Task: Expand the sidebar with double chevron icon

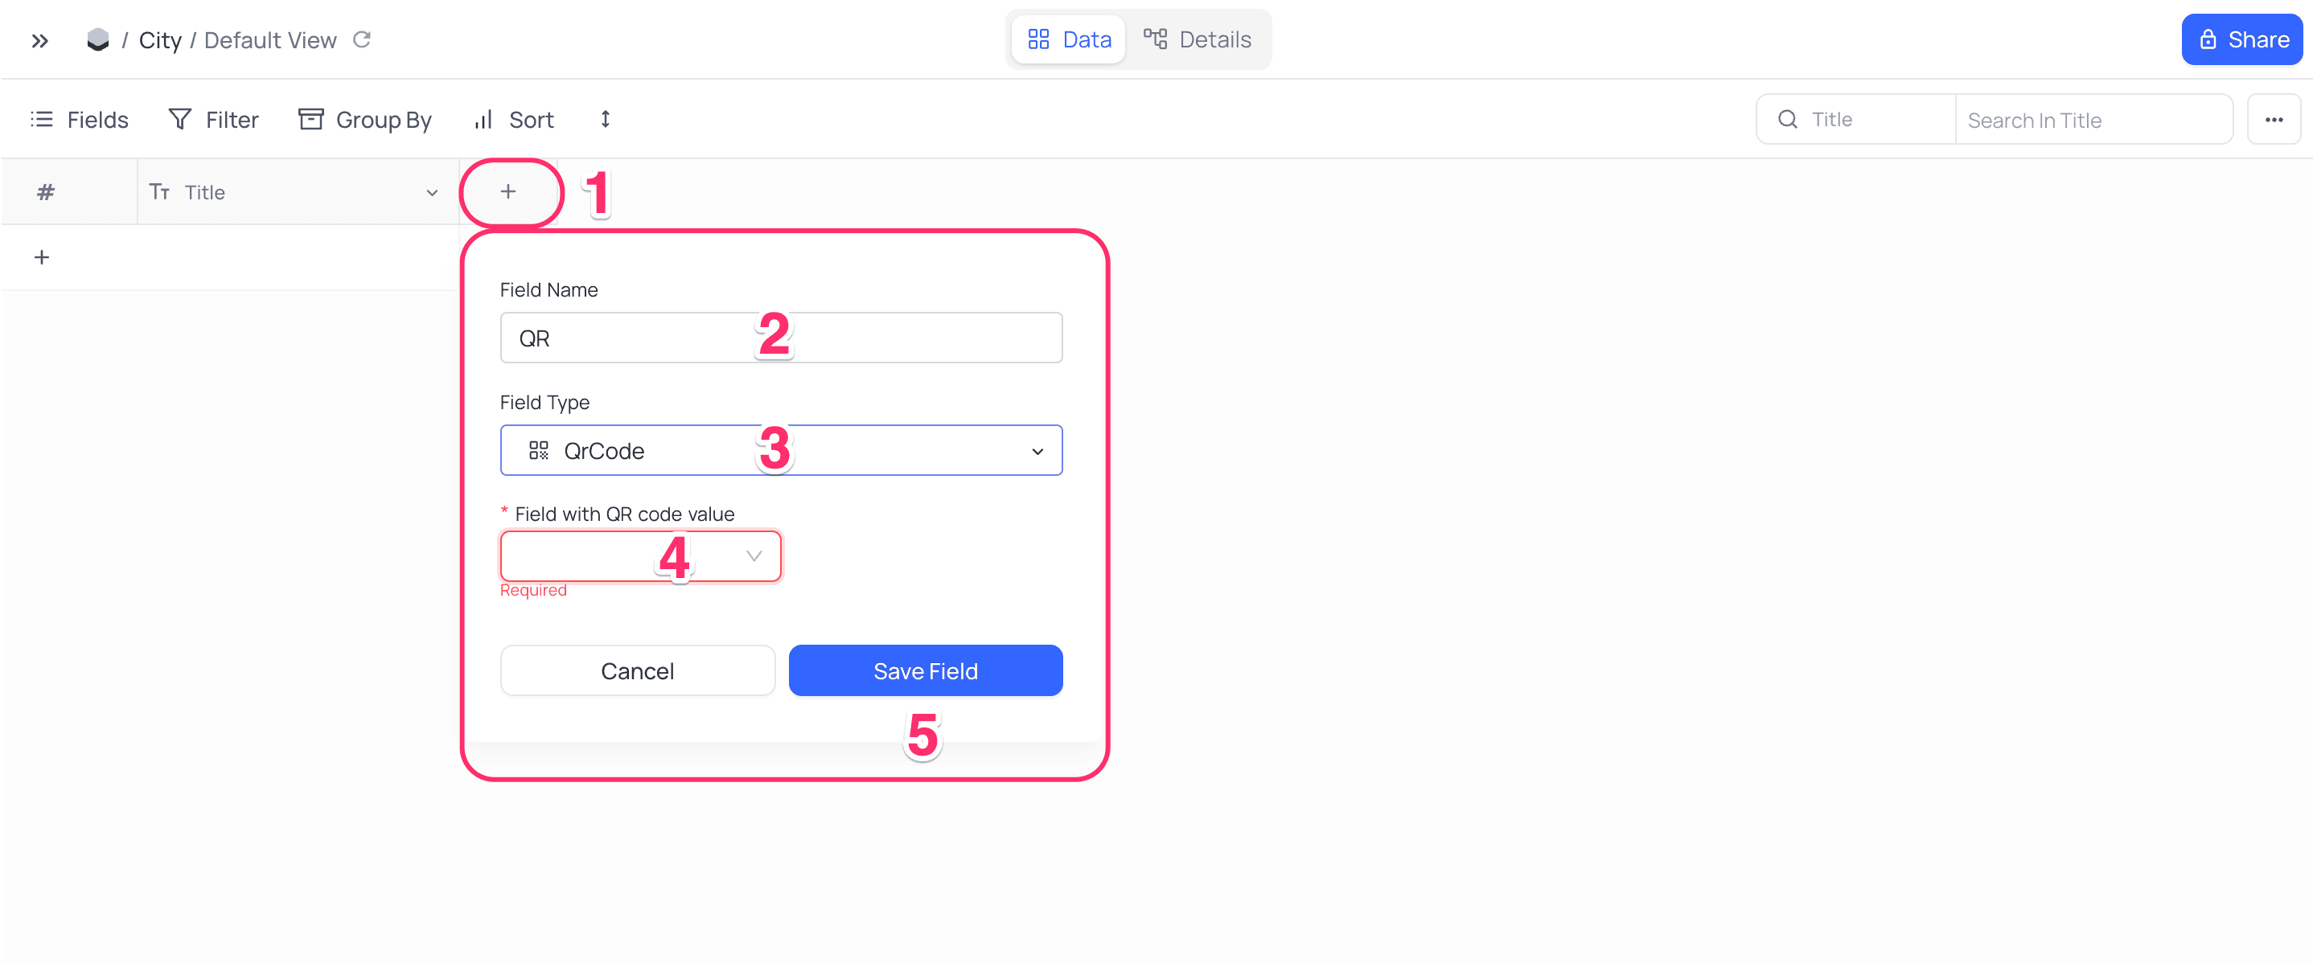Action: pos(39,40)
